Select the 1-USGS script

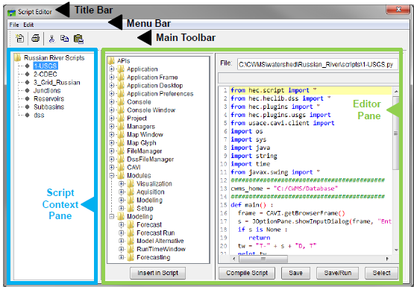point(46,66)
